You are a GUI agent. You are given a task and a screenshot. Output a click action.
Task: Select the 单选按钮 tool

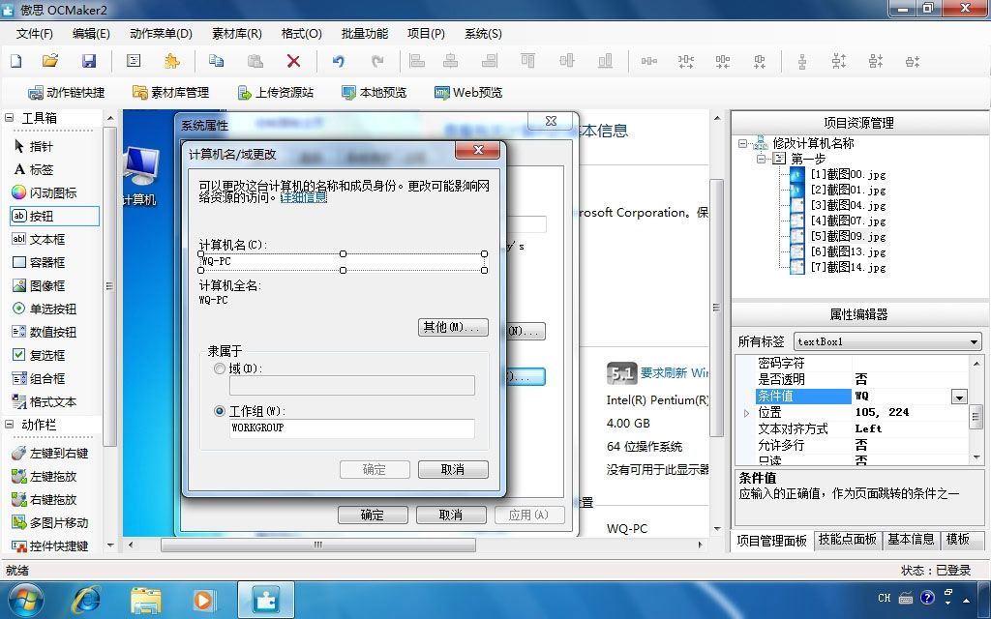45,309
